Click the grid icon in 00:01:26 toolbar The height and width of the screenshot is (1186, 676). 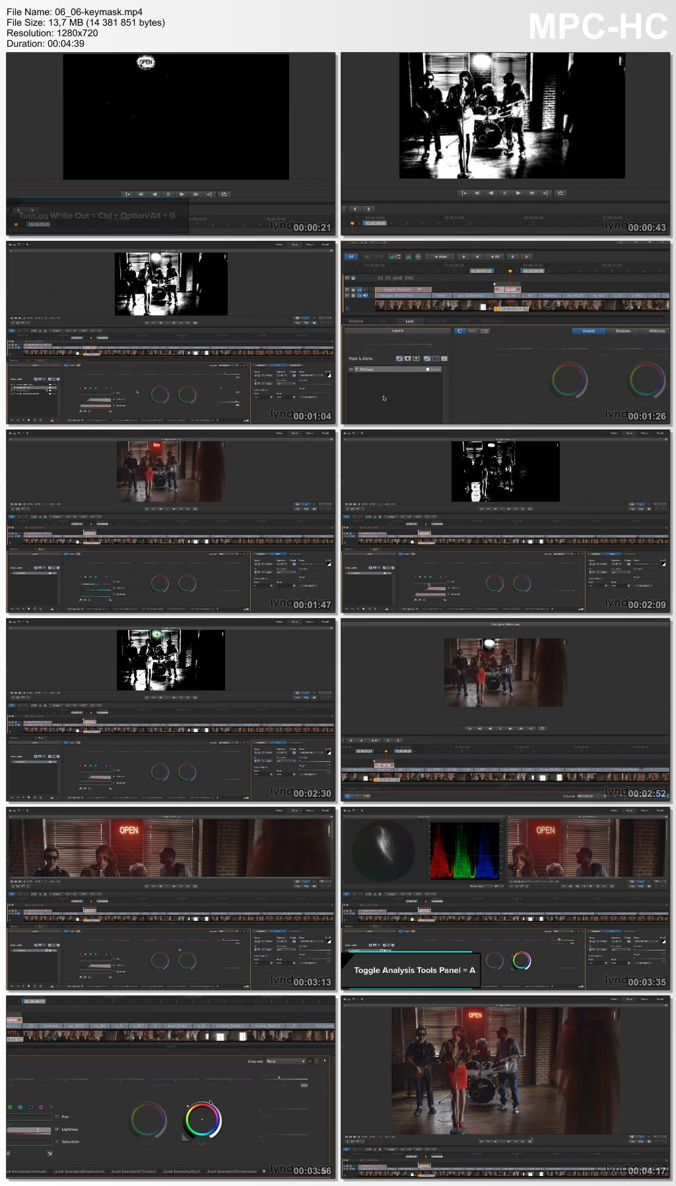tap(418, 257)
